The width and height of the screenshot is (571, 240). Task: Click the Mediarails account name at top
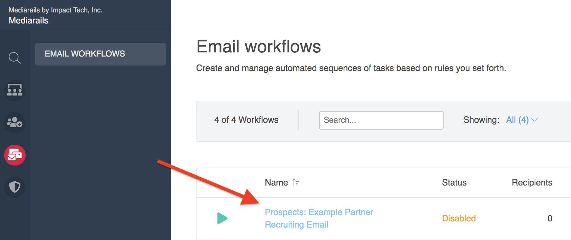tap(28, 21)
